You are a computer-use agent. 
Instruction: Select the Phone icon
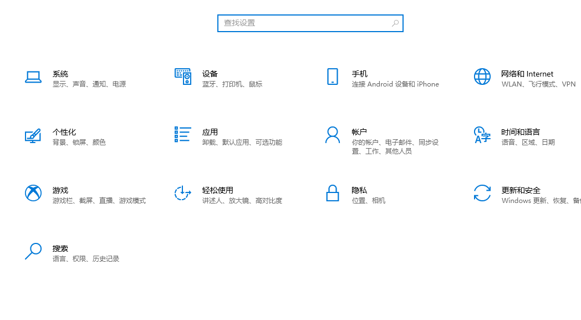[x=332, y=77]
